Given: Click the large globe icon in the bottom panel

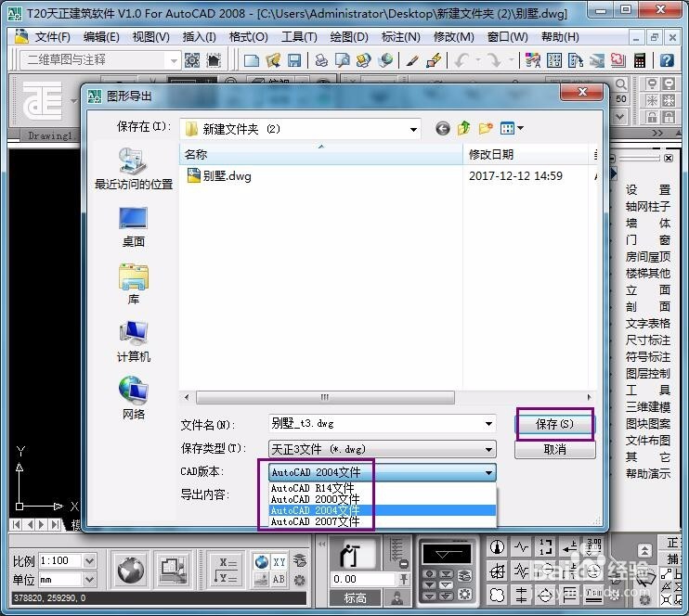Looking at the screenshot, I should point(131,570).
